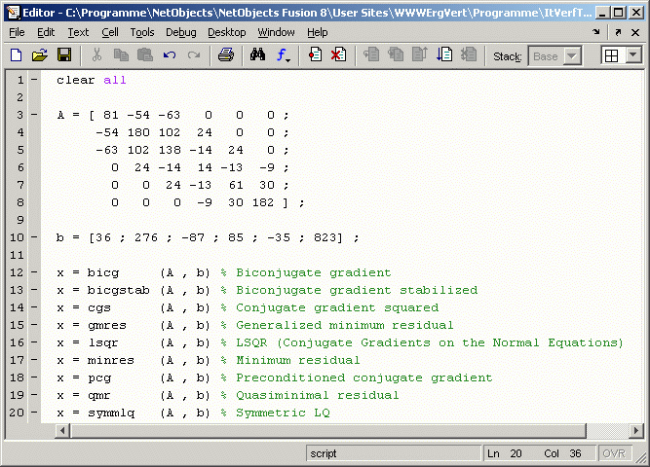Expand the window tiling layout dropdown arrow
Screen dimensions: 650x467
point(633,55)
